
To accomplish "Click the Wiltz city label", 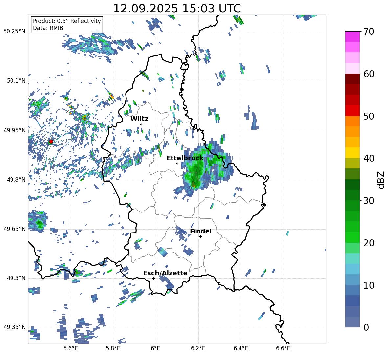I will 139,119.
